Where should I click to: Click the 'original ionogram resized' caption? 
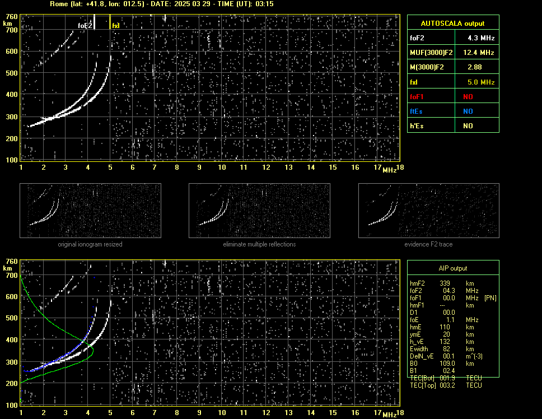(x=90, y=244)
